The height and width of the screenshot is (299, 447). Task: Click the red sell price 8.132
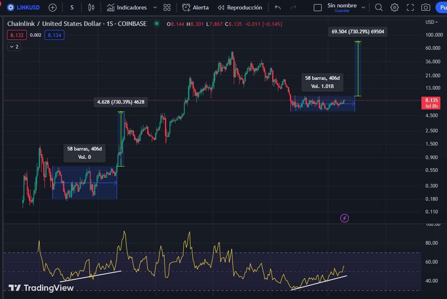click(17, 35)
